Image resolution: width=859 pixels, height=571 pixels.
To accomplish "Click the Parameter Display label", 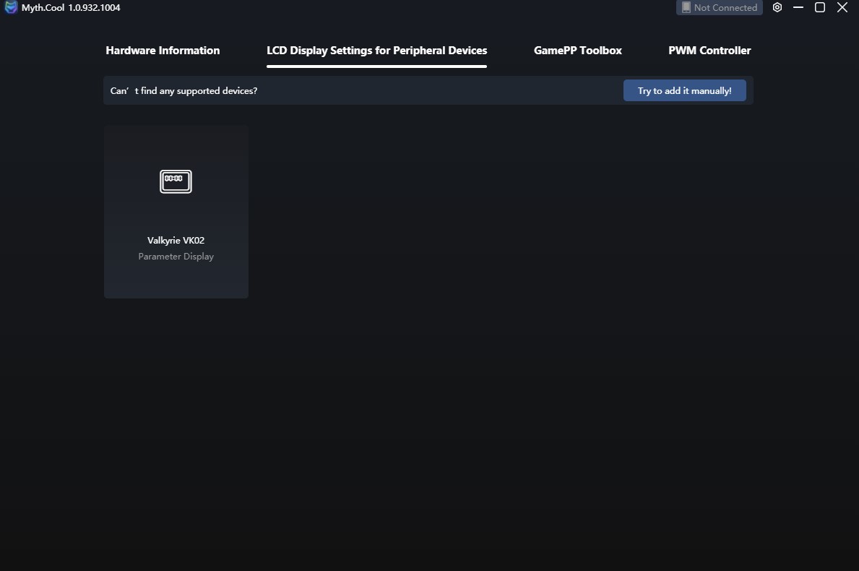I will (176, 256).
